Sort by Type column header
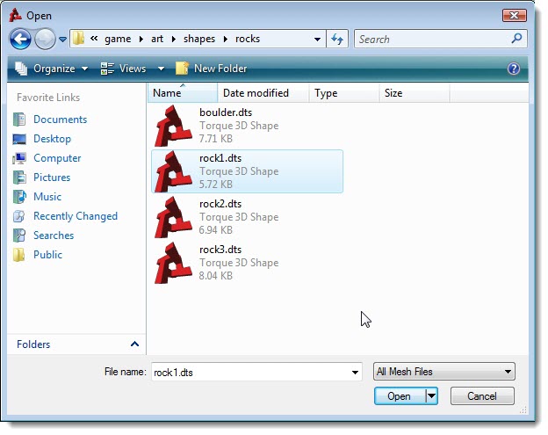 click(x=344, y=93)
